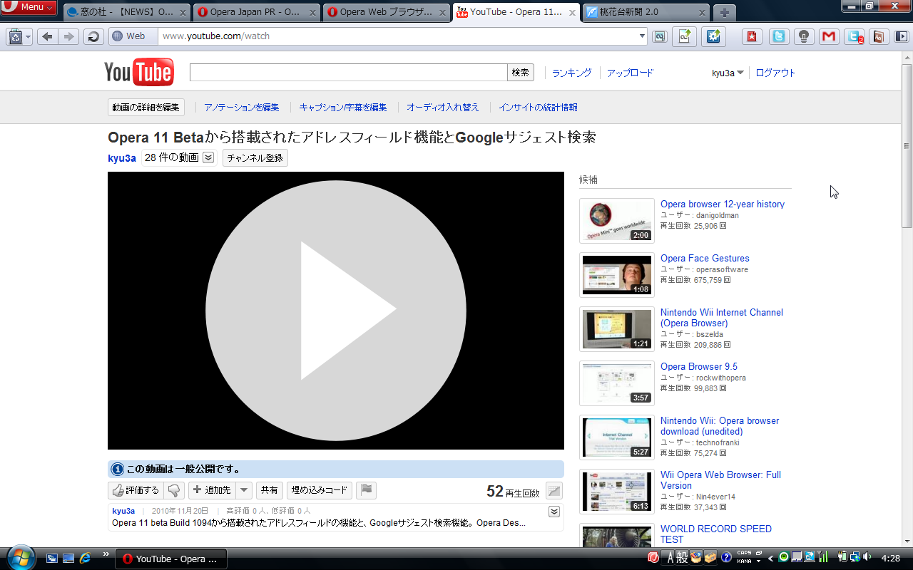Open the Opera Menu button
This screenshot has width=913, height=570.
pos(29,7)
